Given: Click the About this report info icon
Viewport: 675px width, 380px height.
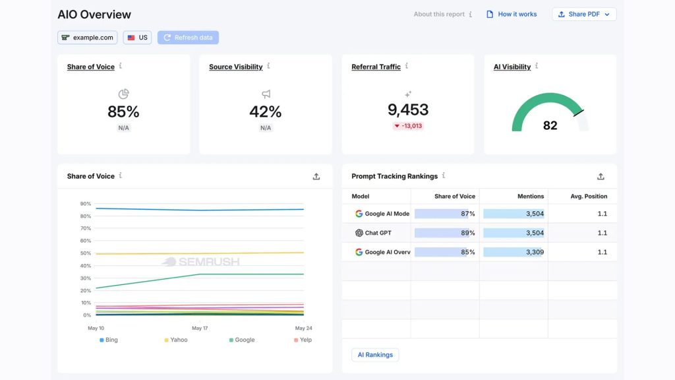Looking at the screenshot, I should [x=471, y=15].
